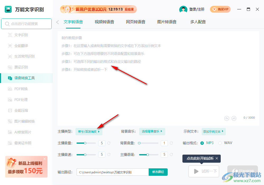Click the PDF处理 sidebar icon
This screenshot has height=185, width=264.
(x=10, y=100)
